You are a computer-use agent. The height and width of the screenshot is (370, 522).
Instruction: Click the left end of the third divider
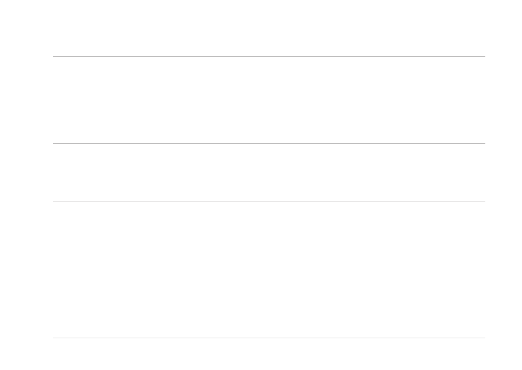click(x=54, y=201)
